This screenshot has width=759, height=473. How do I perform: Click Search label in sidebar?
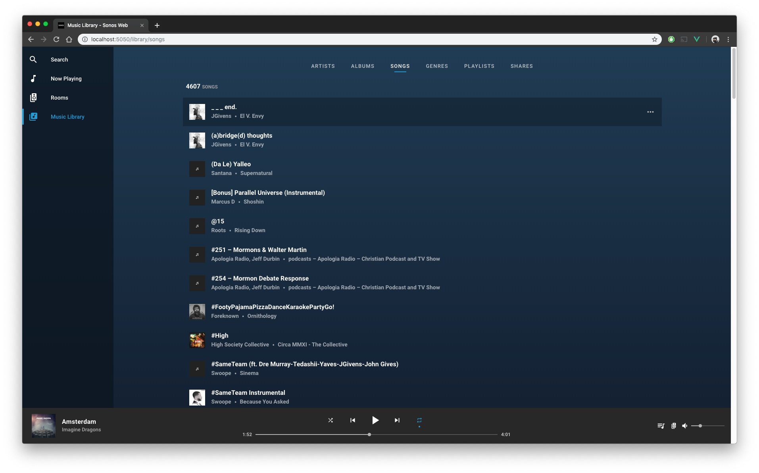[60, 60]
